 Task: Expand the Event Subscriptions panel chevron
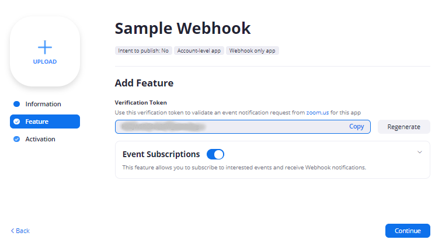[x=419, y=152]
